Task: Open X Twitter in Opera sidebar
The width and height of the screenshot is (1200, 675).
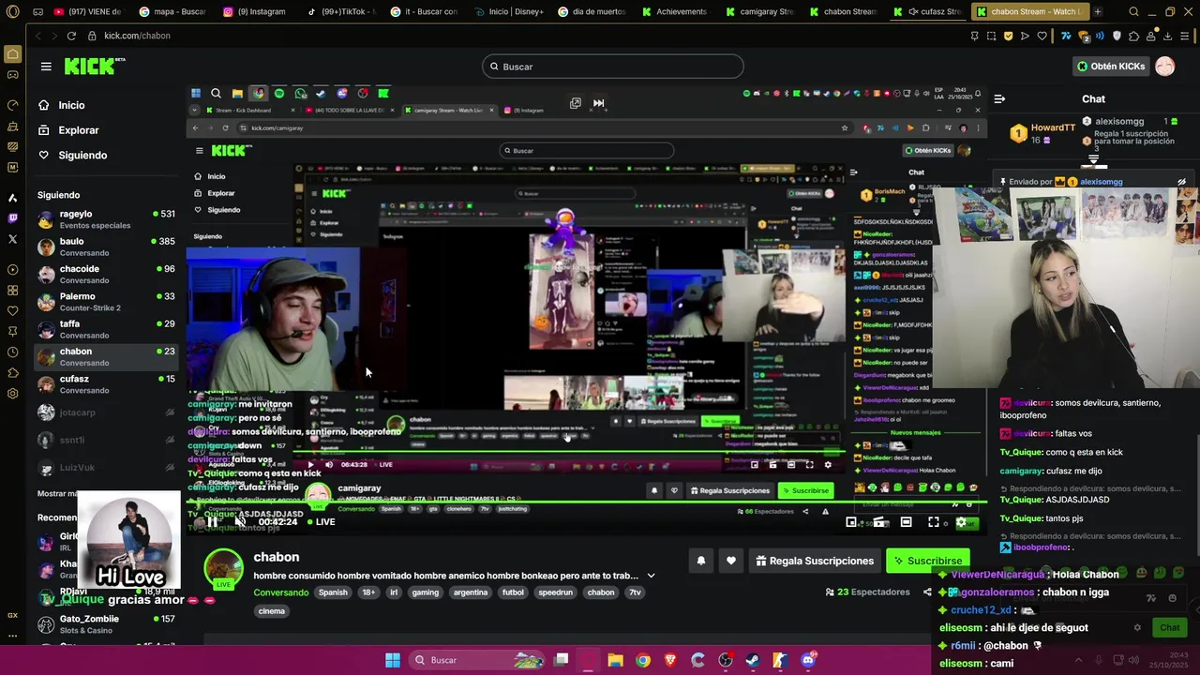Action: pos(12,239)
